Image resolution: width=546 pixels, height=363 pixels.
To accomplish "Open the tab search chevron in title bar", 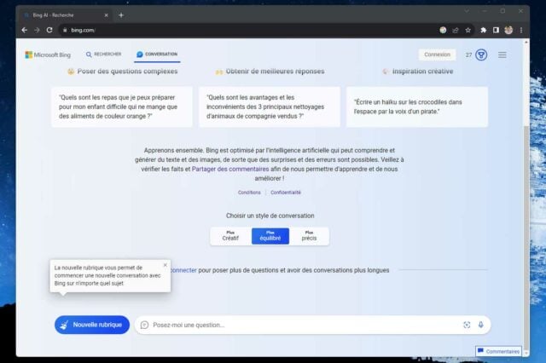I will point(467,11).
